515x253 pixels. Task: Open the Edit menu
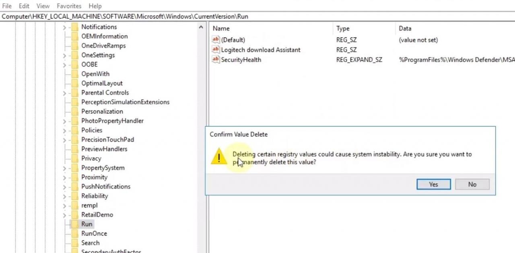24,6
